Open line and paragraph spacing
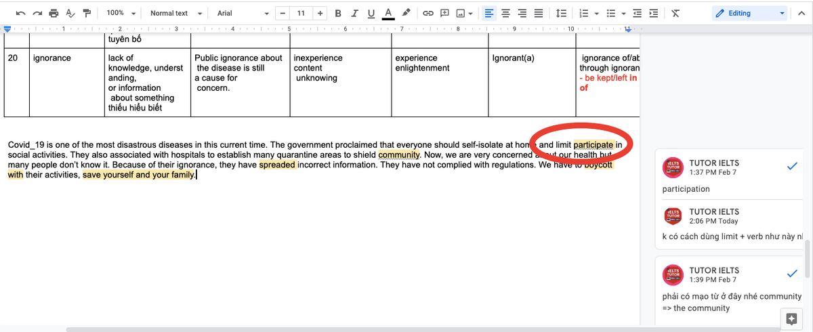Screen dimensions: 813x332 tap(560, 13)
